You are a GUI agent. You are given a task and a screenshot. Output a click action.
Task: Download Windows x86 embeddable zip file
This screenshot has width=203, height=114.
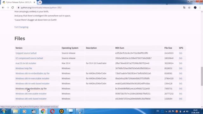click(x=31, y=89)
